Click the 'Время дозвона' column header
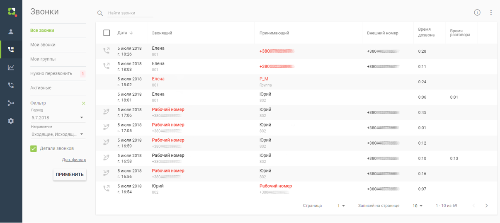Image resolution: width=500 pixels, height=223 pixels. tap(426, 32)
